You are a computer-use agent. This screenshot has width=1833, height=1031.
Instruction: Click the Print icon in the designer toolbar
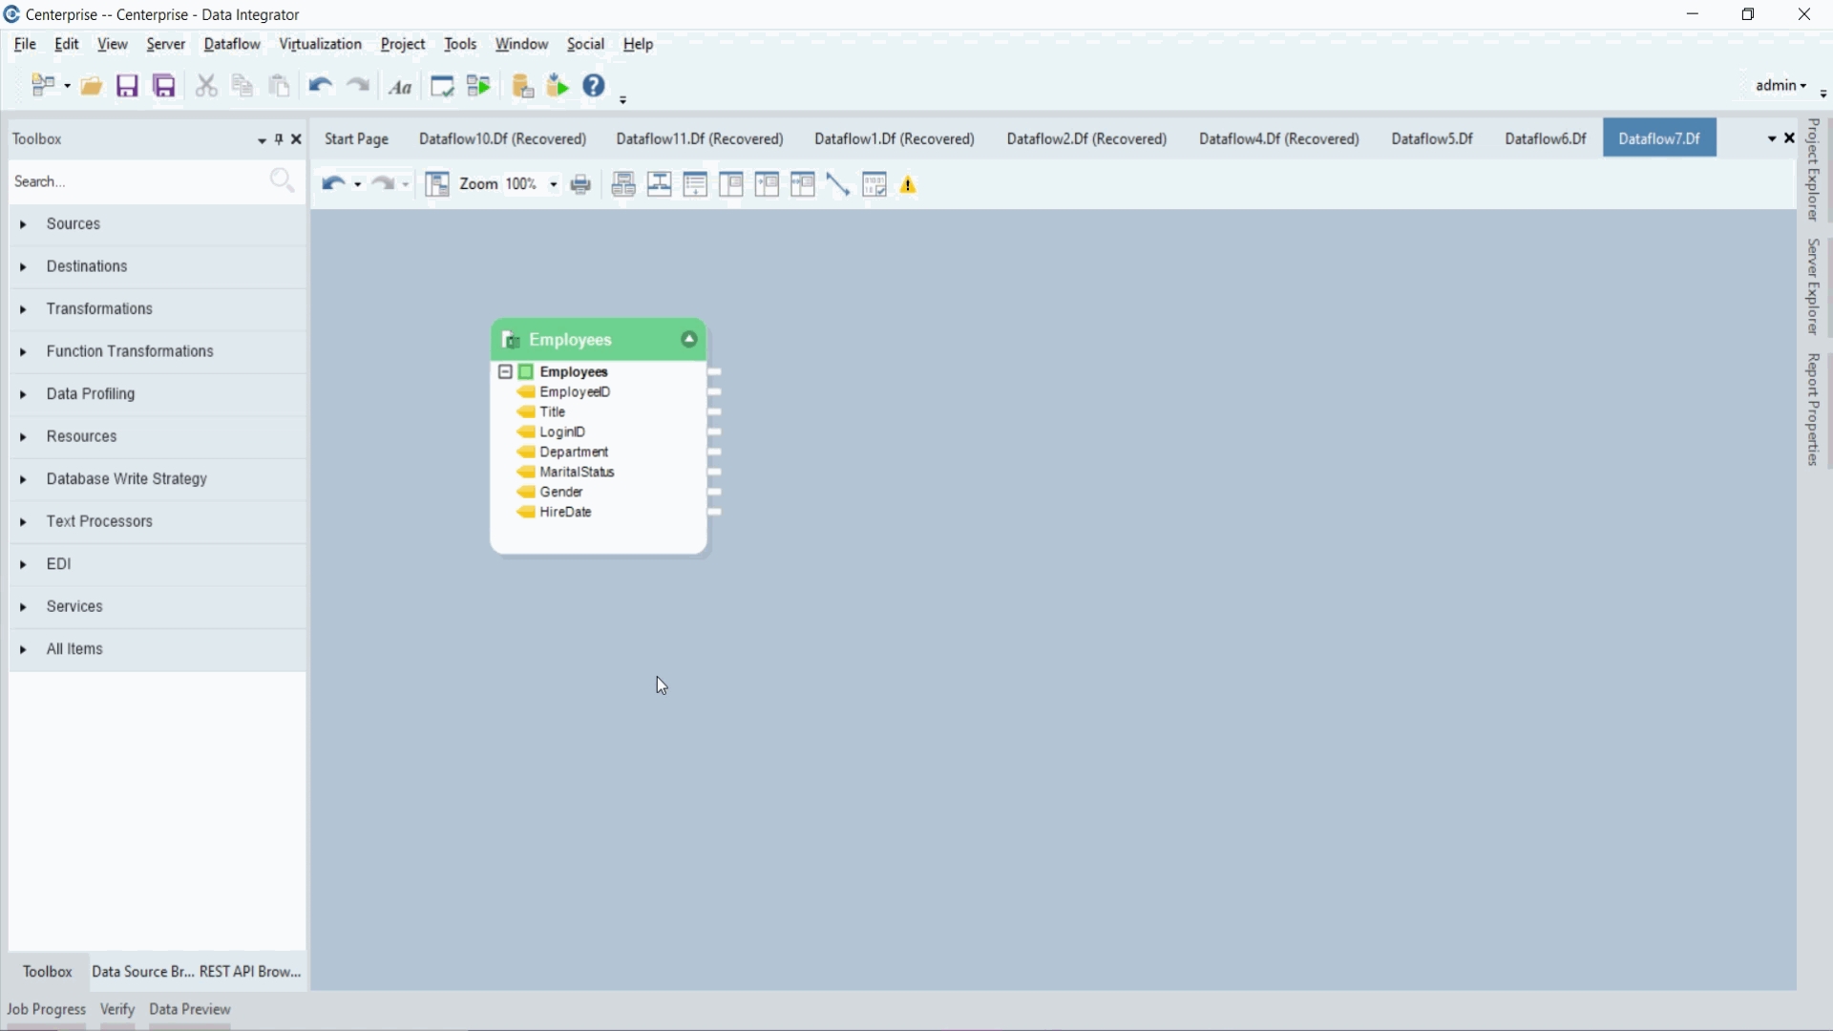[x=580, y=184]
